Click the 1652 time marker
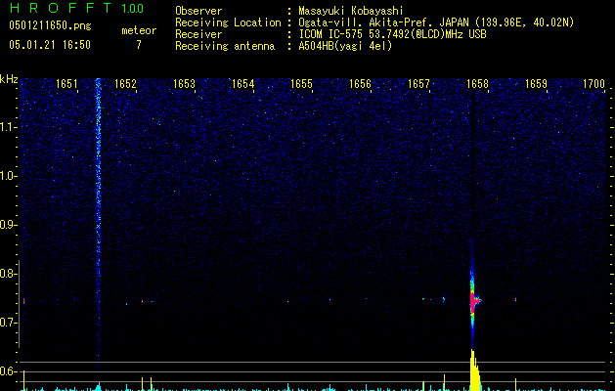615x391 pixels. (125, 84)
